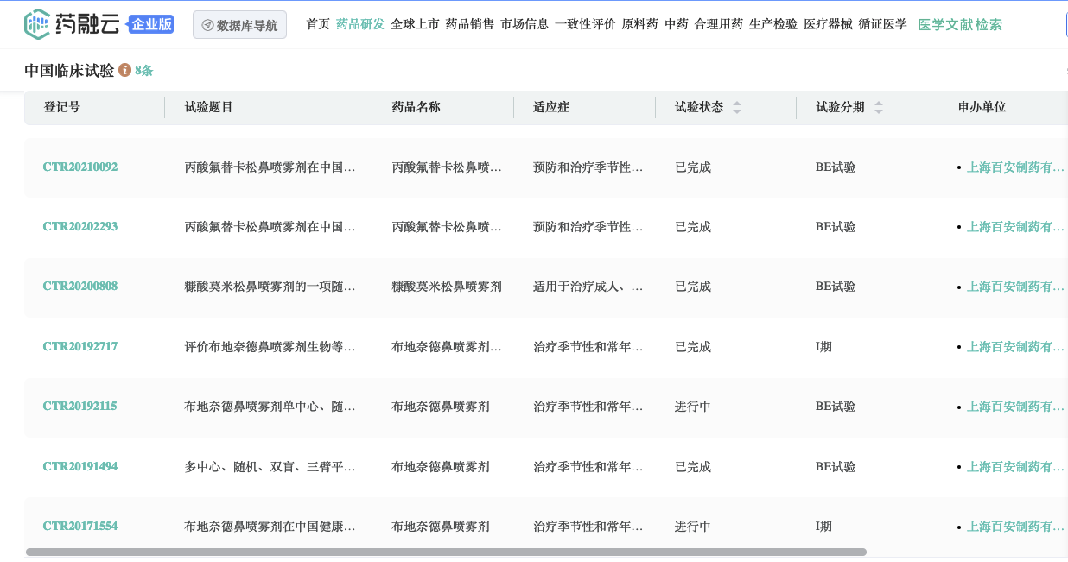Click status 进行中 in CTR20192115 row
The width and height of the screenshot is (1068, 562).
tap(693, 407)
